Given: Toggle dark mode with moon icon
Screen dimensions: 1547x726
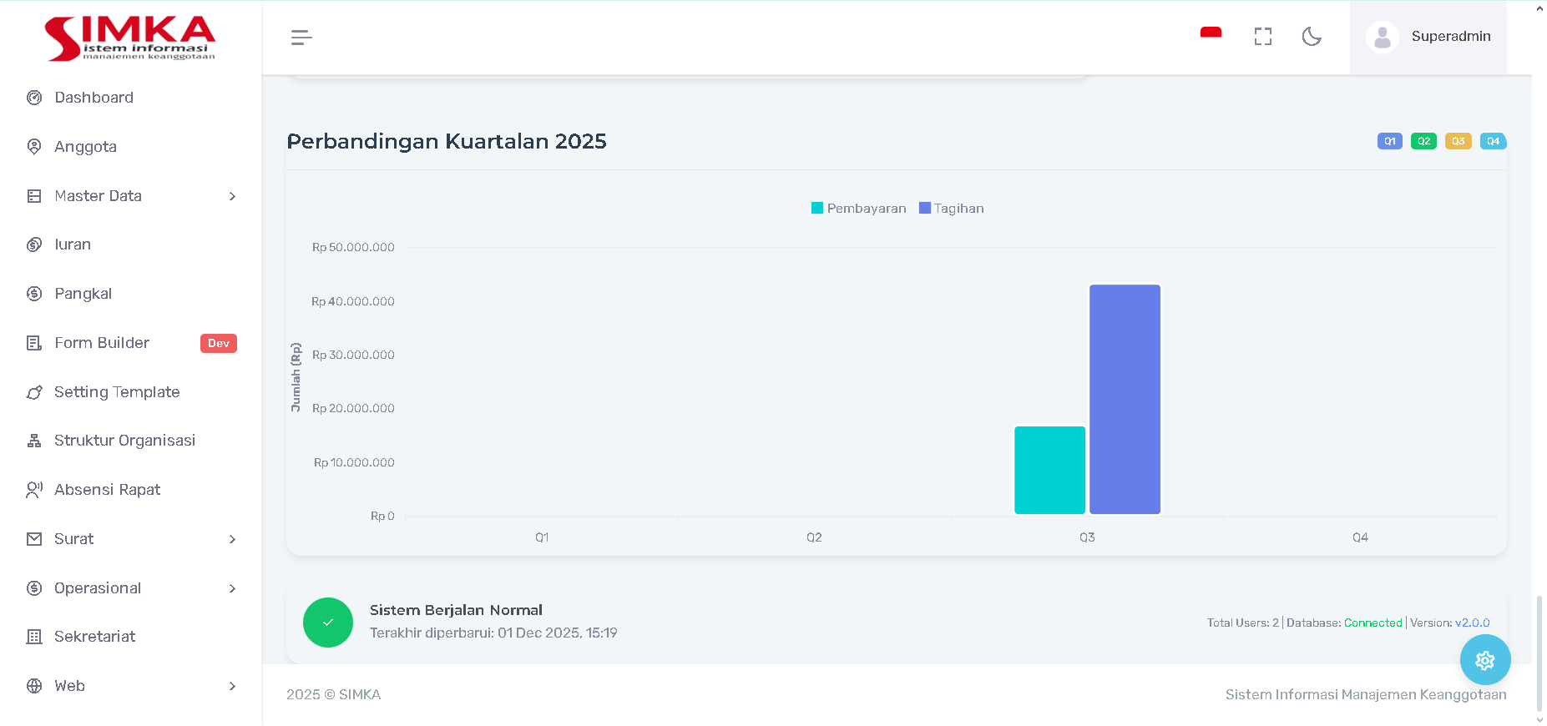Looking at the screenshot, I should pos(1312,37).
